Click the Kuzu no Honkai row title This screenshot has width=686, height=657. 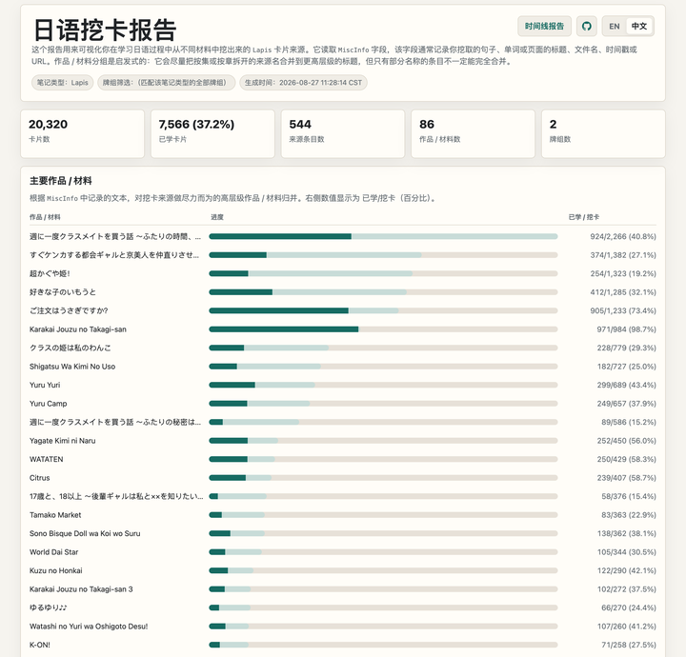55,571
